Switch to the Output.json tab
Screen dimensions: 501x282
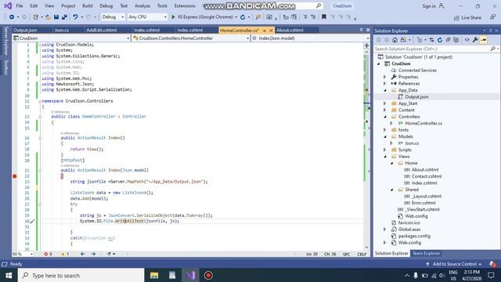25,30
